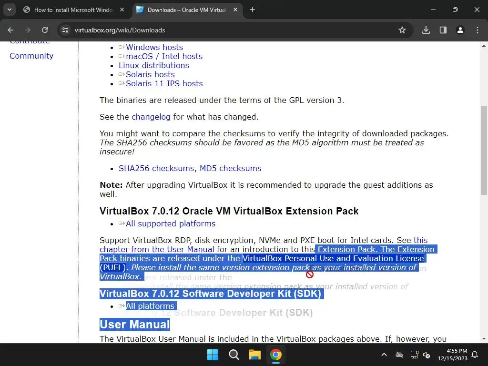This screenshot has height=366, width=488.
Task: Open the Windows Start menu
Action: [x=213, y=355]
